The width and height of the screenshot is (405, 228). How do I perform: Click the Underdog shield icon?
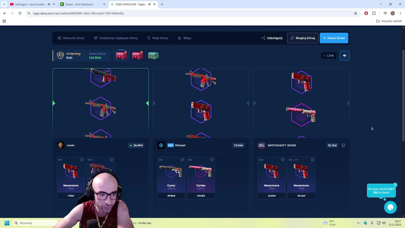(60, 56)
